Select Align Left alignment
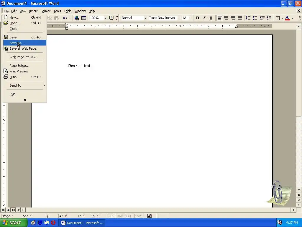 [219, 18]
